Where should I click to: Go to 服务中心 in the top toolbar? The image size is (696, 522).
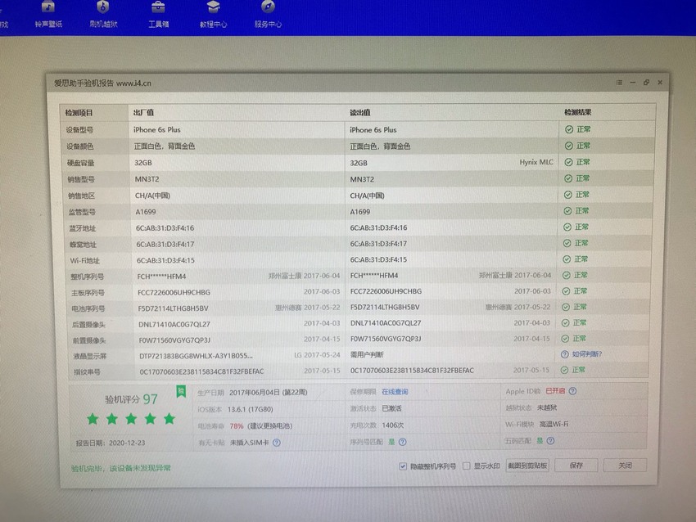pos(268,14)
